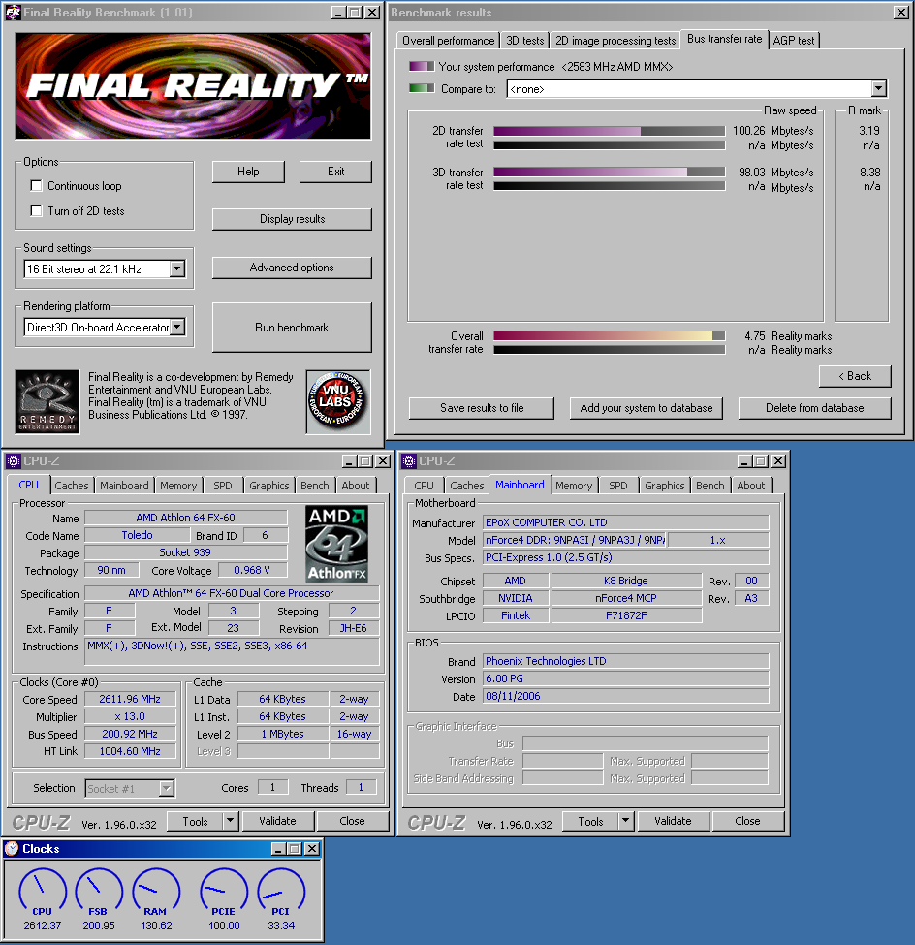Close the right CPU-Z Mainboard window
Image resolution: width=915 pixels, height=945 pixels.
[x=778, y=461]
